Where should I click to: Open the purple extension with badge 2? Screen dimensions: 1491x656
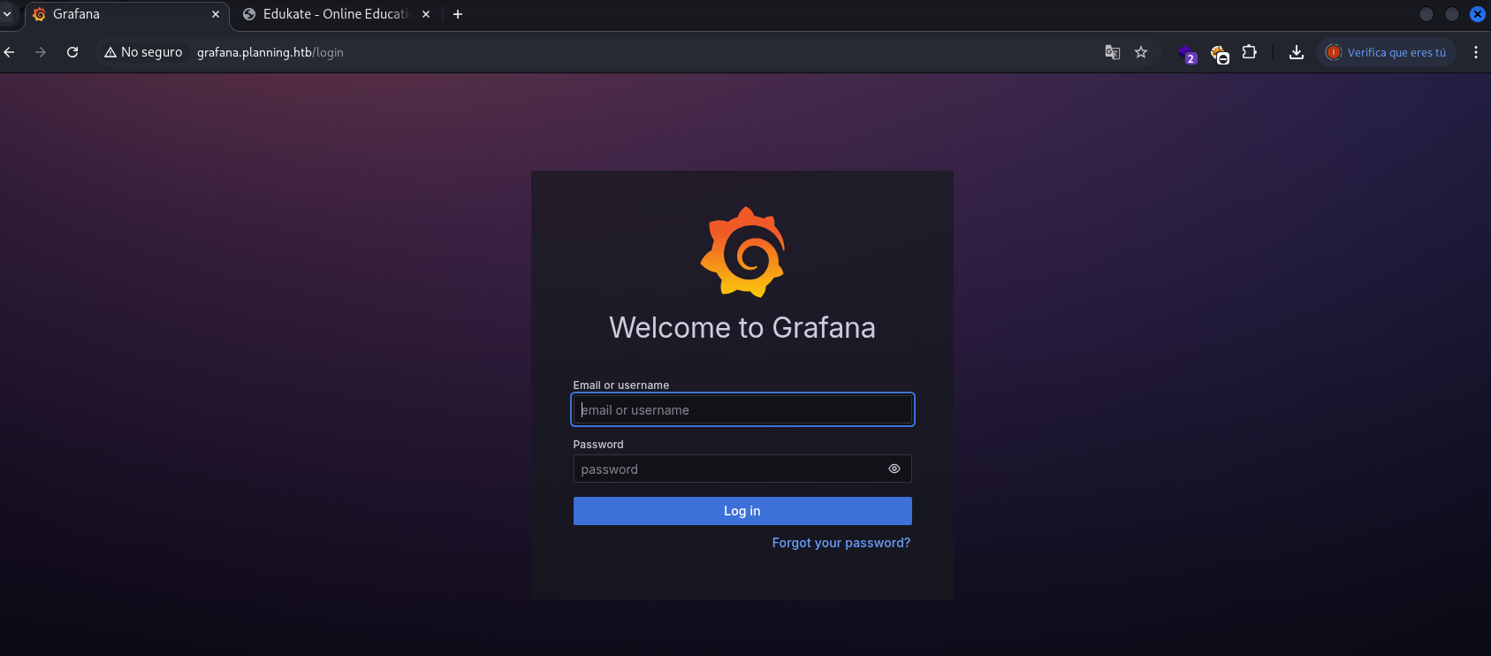[1187, 53]
